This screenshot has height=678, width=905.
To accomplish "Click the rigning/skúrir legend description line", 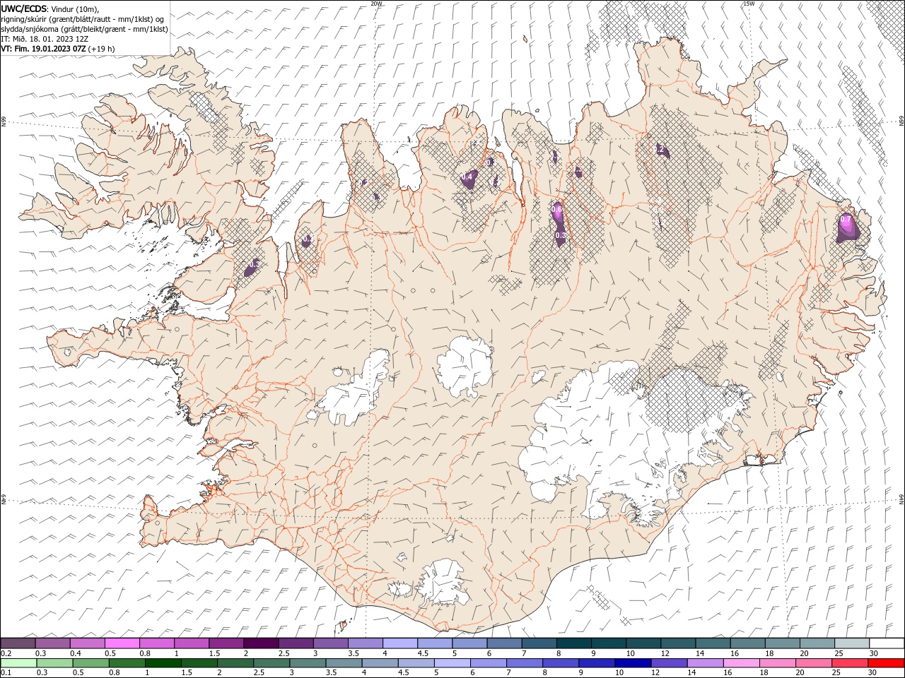I will tap(83, 19).
